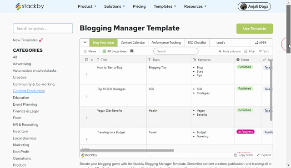
Task: Switch to the Performance Tracking tab
Action: pyautogui.click(x=166, y=43)
